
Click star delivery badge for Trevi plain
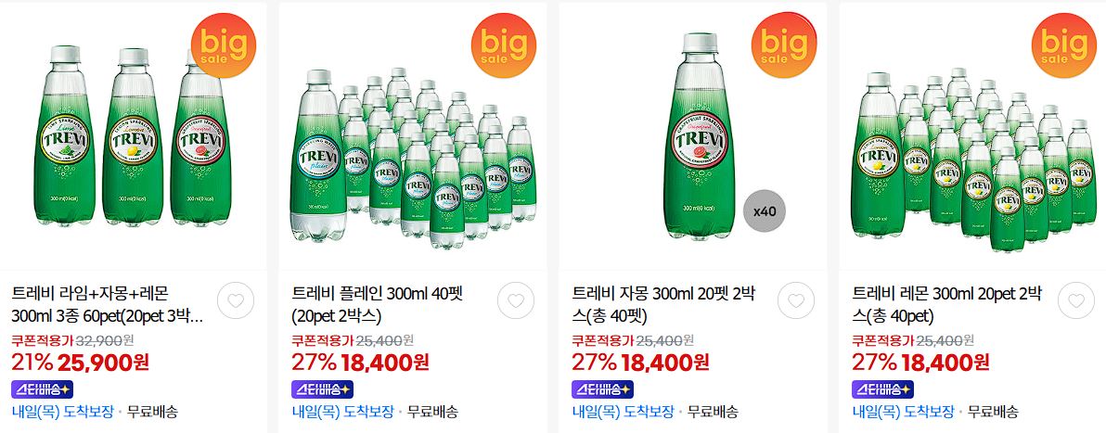pos(322,389)
